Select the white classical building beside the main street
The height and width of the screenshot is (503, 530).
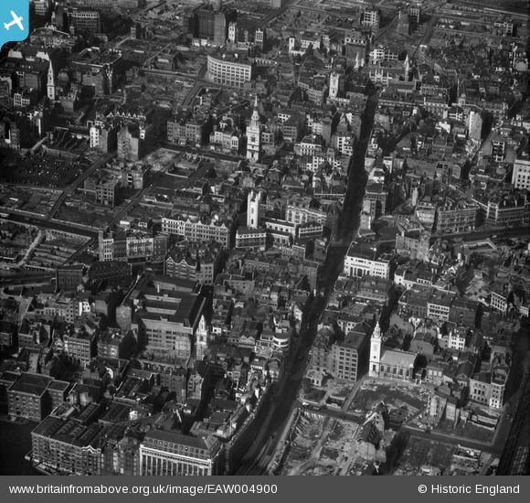coord(367,264)
